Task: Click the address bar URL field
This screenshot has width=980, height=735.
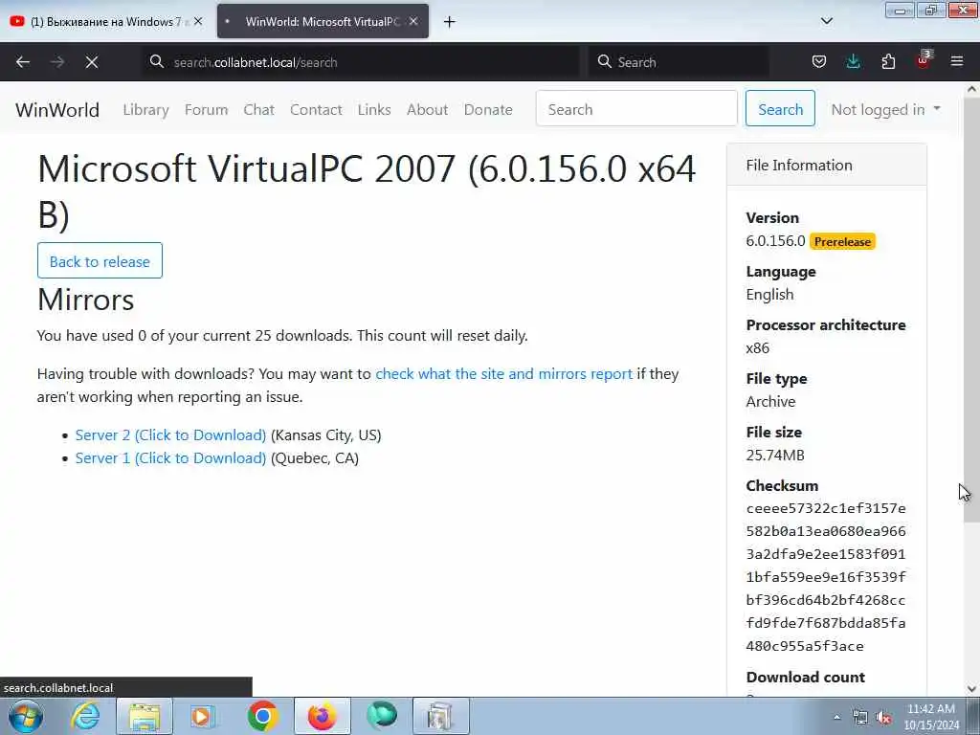Action: coord(363,62)
